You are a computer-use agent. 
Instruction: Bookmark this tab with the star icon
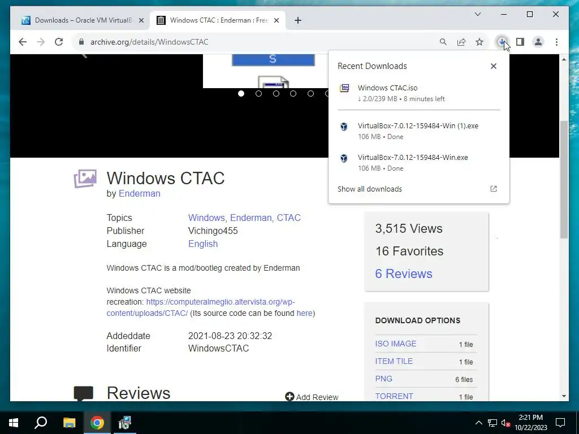click(479, 42)
